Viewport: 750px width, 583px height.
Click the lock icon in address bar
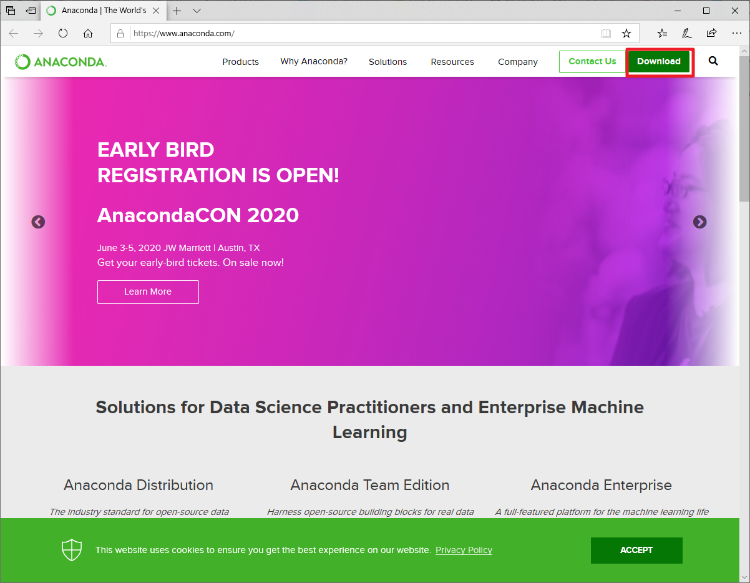(121, 33)
